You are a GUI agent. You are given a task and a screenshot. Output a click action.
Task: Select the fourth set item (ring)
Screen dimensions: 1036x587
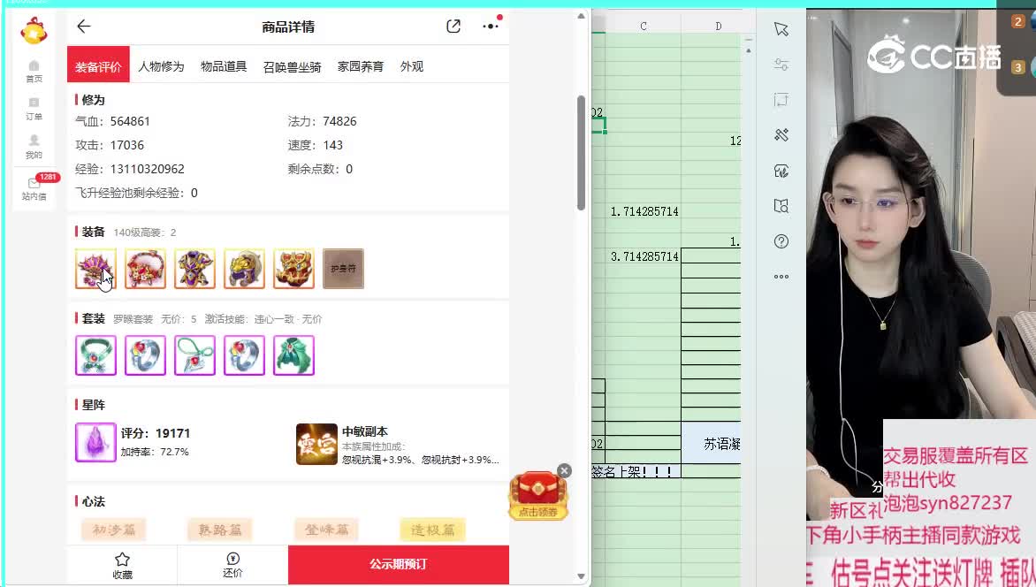coord(245,355)
